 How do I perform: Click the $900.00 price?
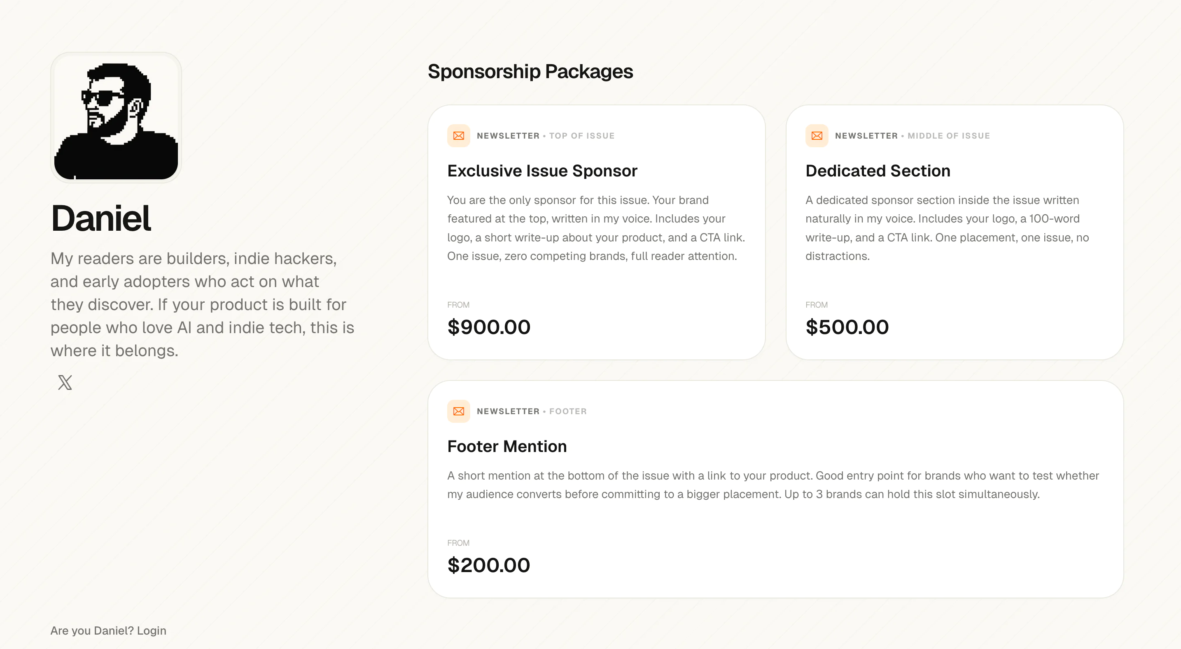pos(489,327)
